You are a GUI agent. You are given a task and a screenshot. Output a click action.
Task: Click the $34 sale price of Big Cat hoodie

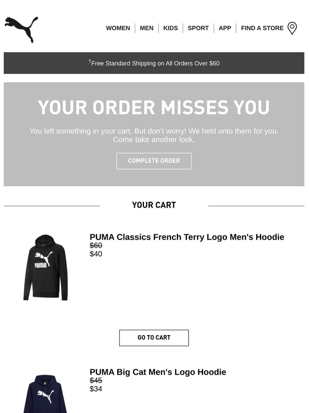point(96,389)
